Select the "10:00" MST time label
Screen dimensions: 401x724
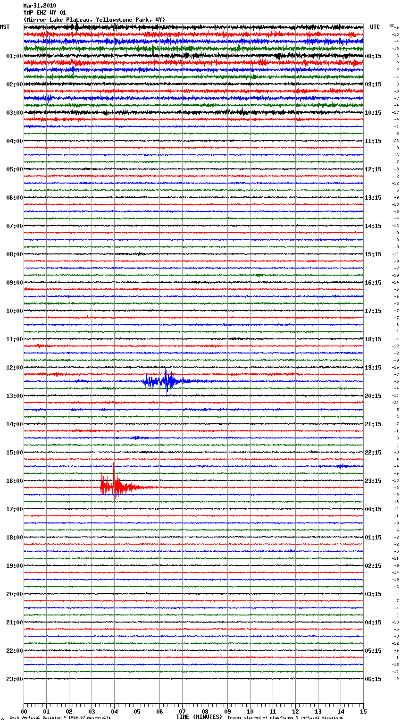(x=15, y=311)
